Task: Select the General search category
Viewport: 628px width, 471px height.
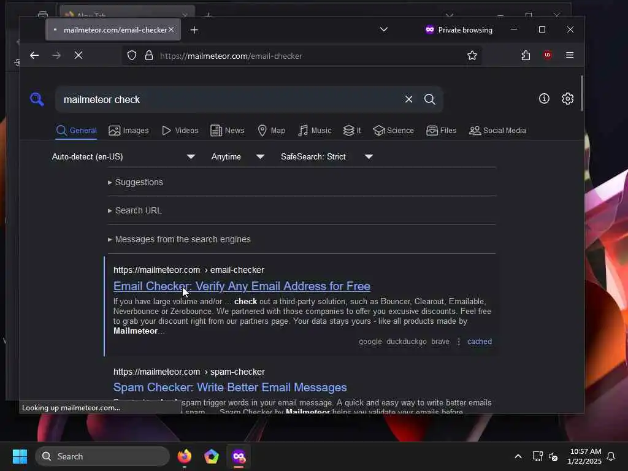Action: (77, 131)
